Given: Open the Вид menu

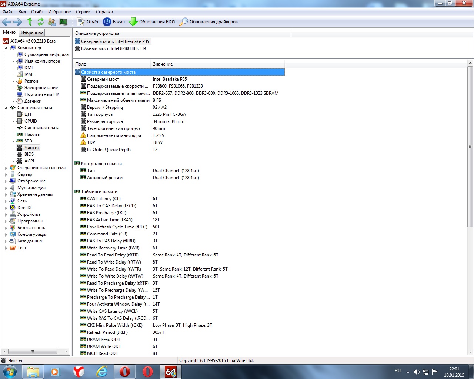Looking at the screenshot, I should [22, 12].
